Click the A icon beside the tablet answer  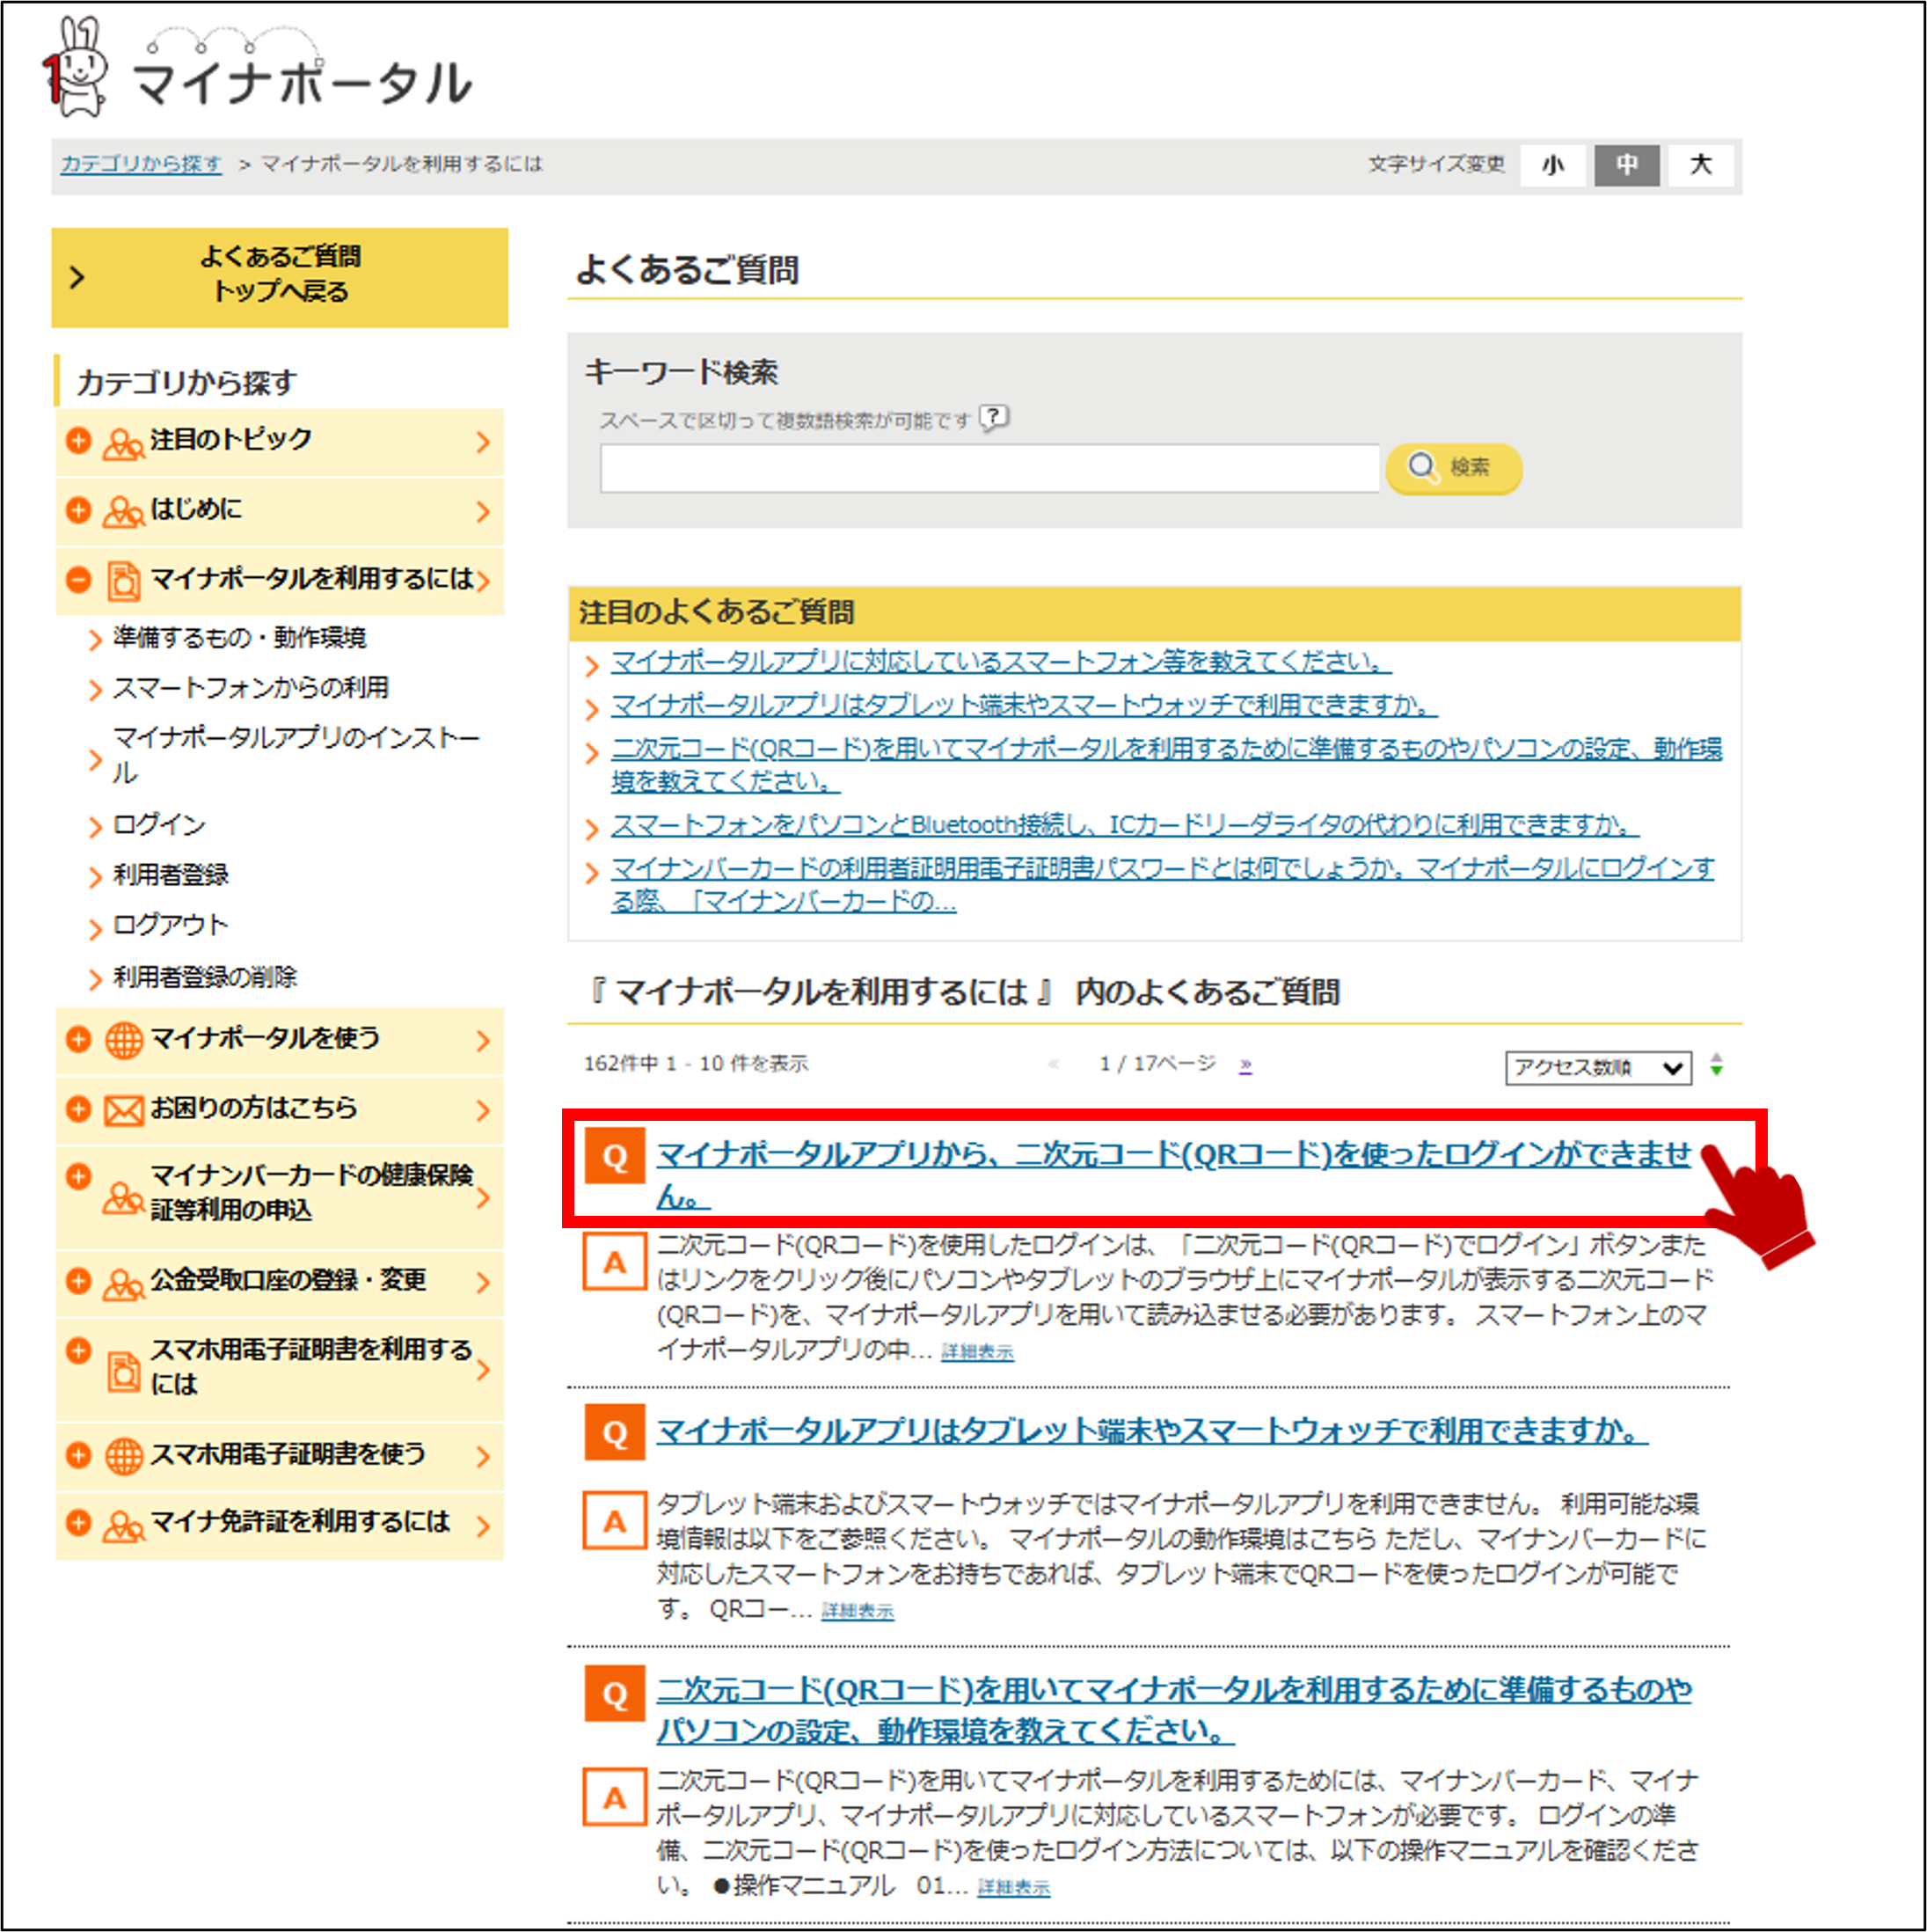615,1521
